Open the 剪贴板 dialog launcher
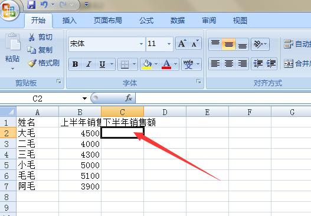The height and width of the screenshot is (216, 311). (59, 81)
